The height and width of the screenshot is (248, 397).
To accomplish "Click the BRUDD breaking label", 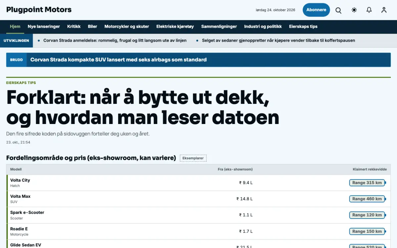I will click(x=17, y=60).
